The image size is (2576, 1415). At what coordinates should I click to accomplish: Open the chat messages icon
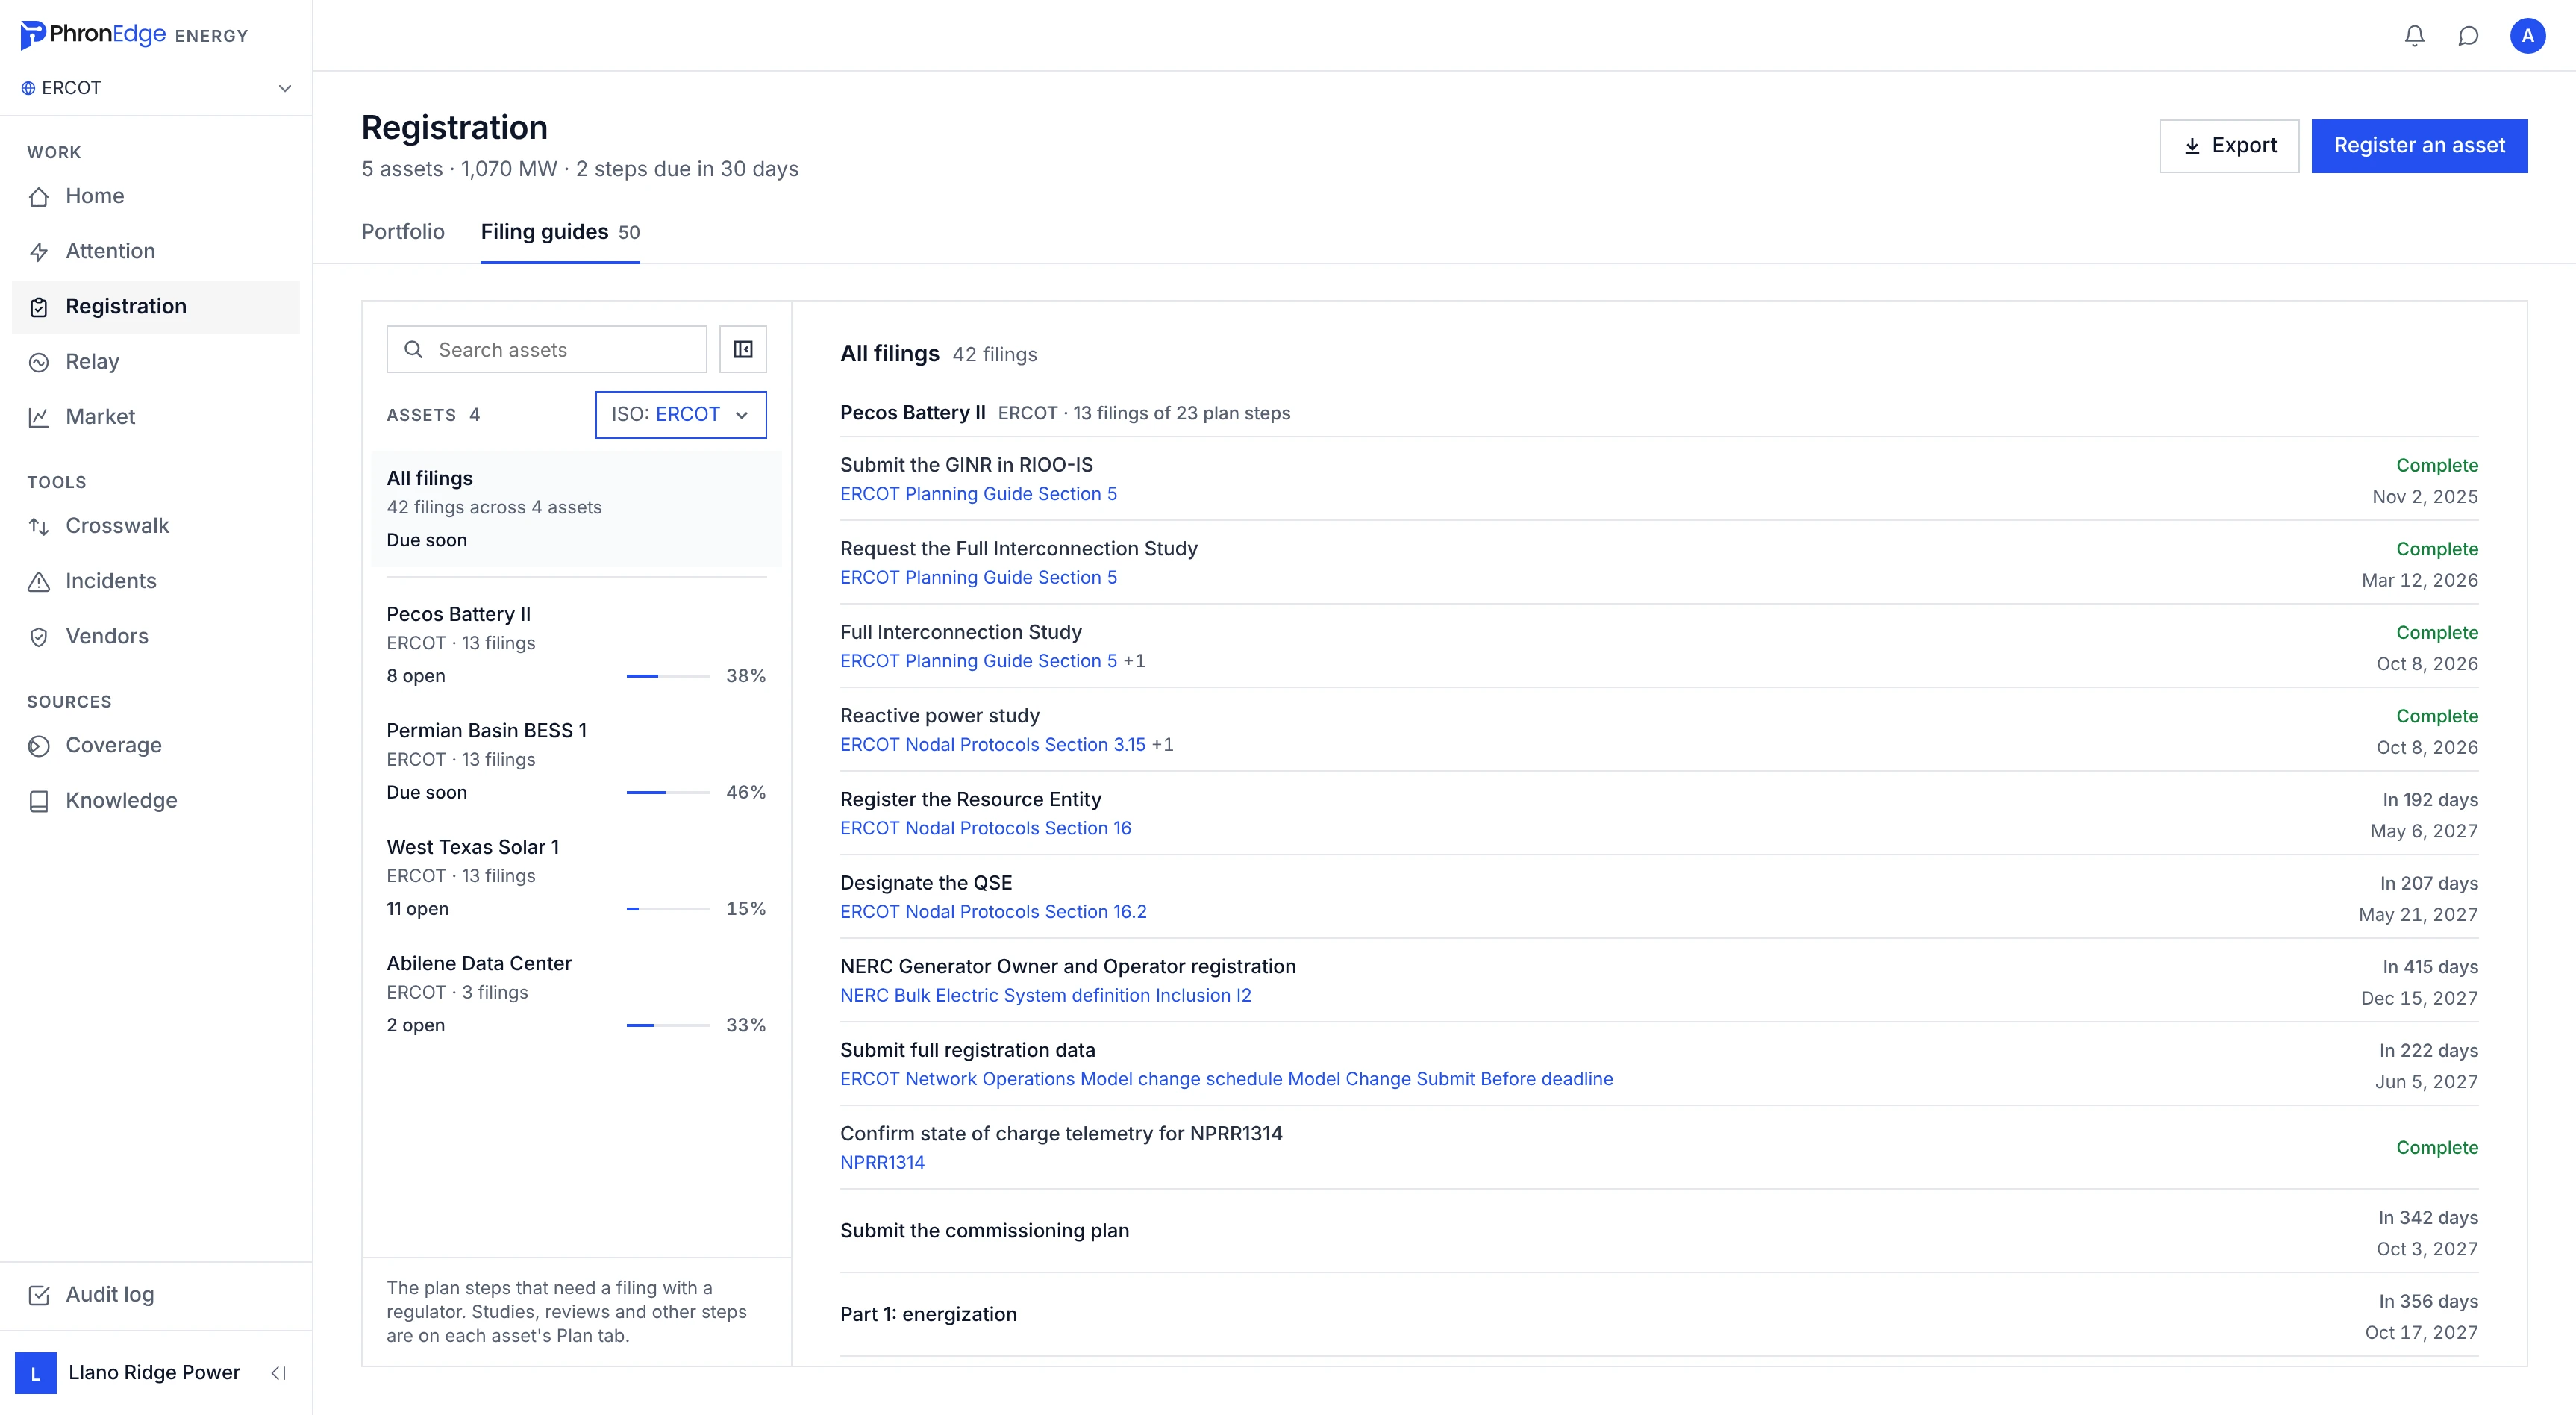point(2468,36)
